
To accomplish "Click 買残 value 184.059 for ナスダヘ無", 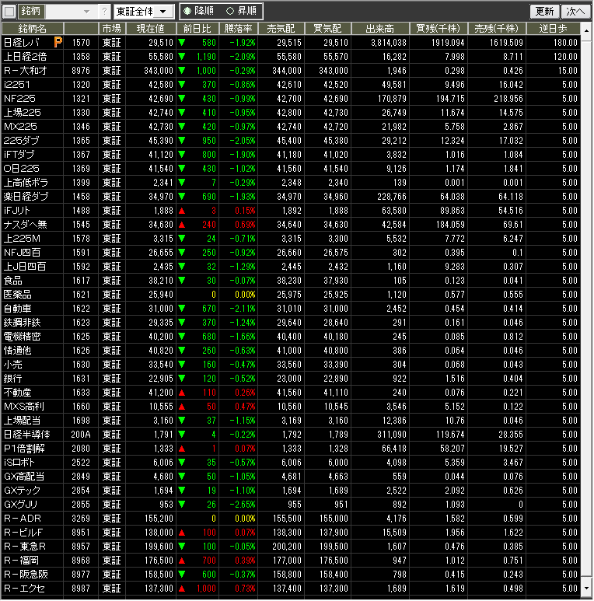I will [x=450, y=225].
